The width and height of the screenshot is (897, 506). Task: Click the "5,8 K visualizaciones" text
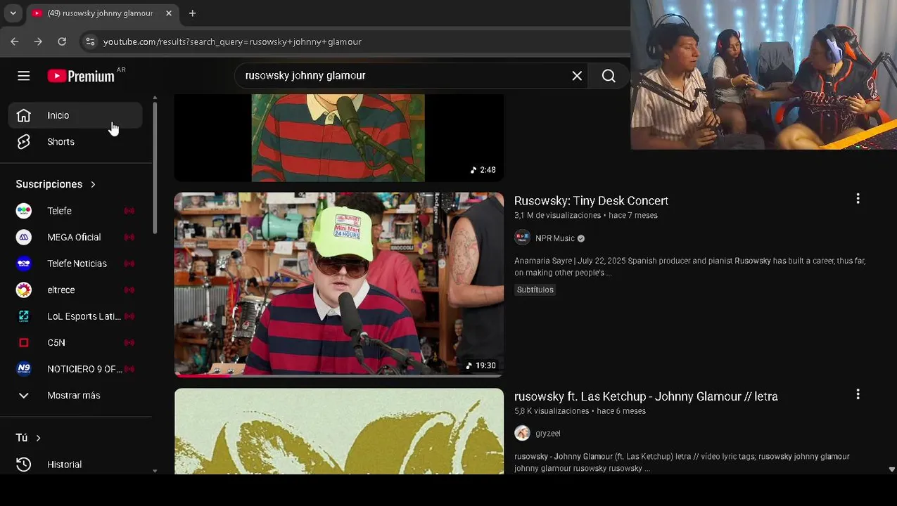(x=552, y=411)
